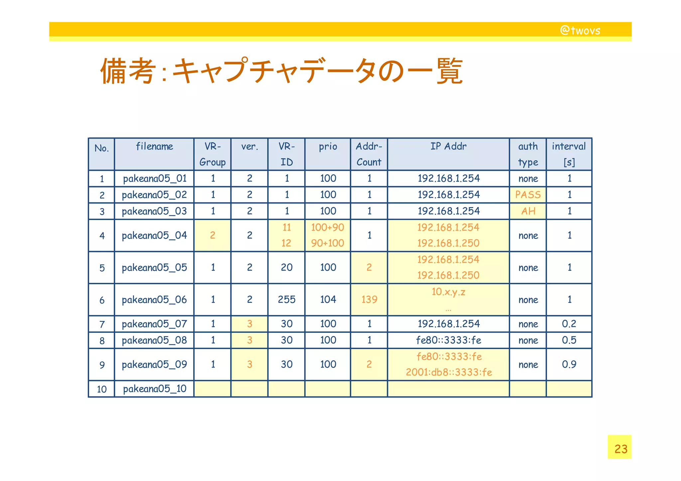Select the 'ver.' column header
Viewport: 681px width, 481px height.
click(249, 154)
